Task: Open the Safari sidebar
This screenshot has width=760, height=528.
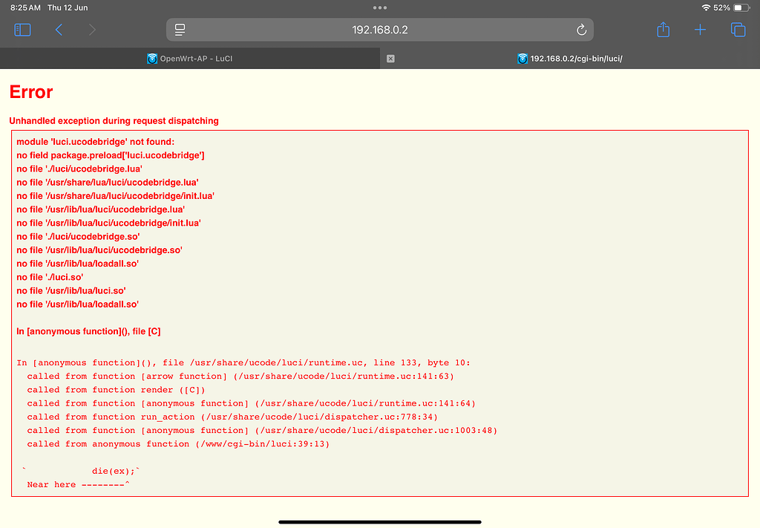Action: click(x=22, y=30)
